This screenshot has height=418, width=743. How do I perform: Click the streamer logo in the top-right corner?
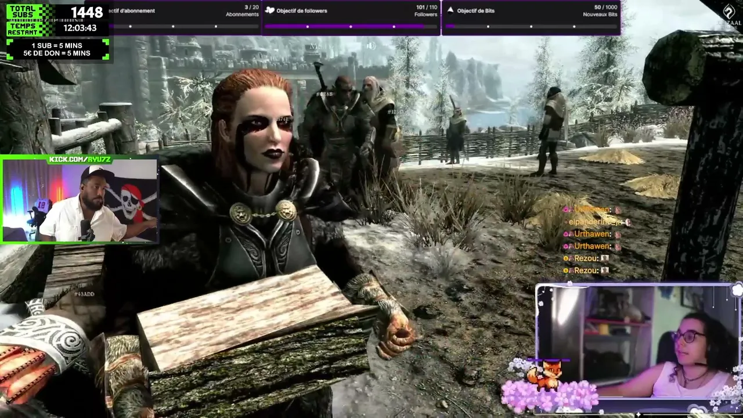click(x=730, y=15)
